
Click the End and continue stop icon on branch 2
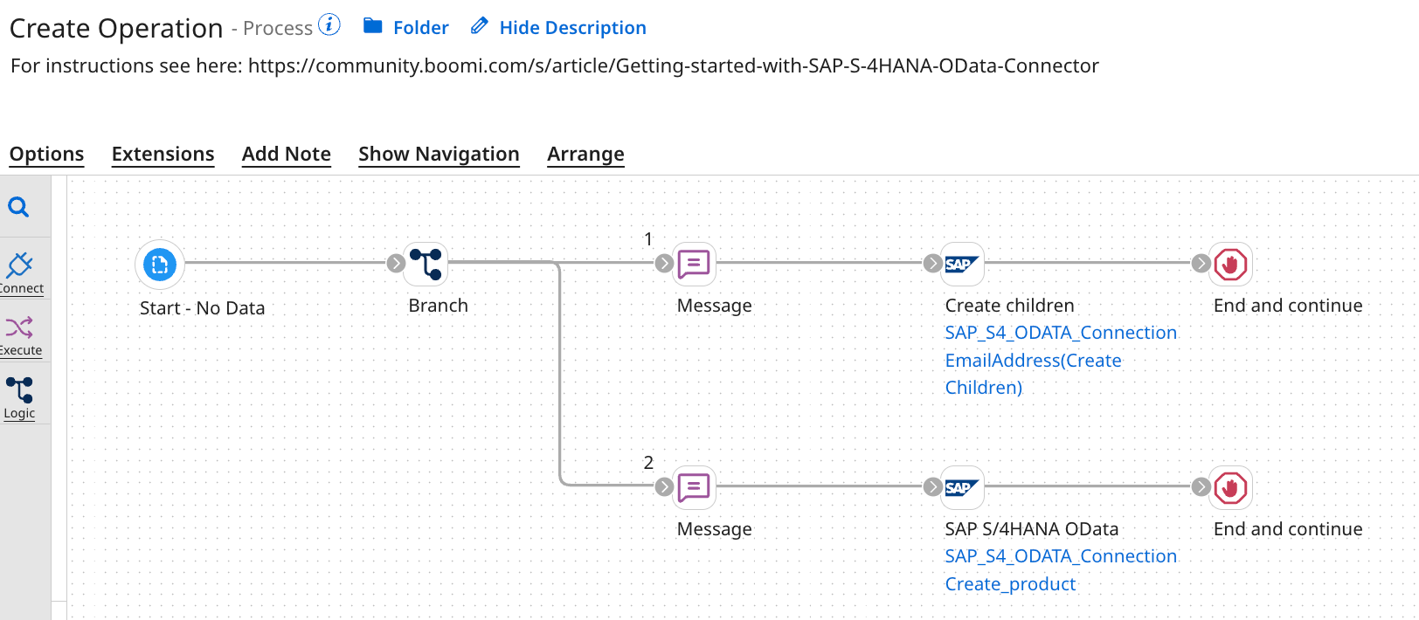coord(1230,488)
